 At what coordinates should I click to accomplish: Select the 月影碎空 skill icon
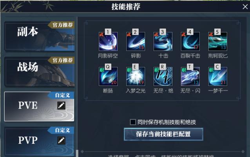[108, 41]
